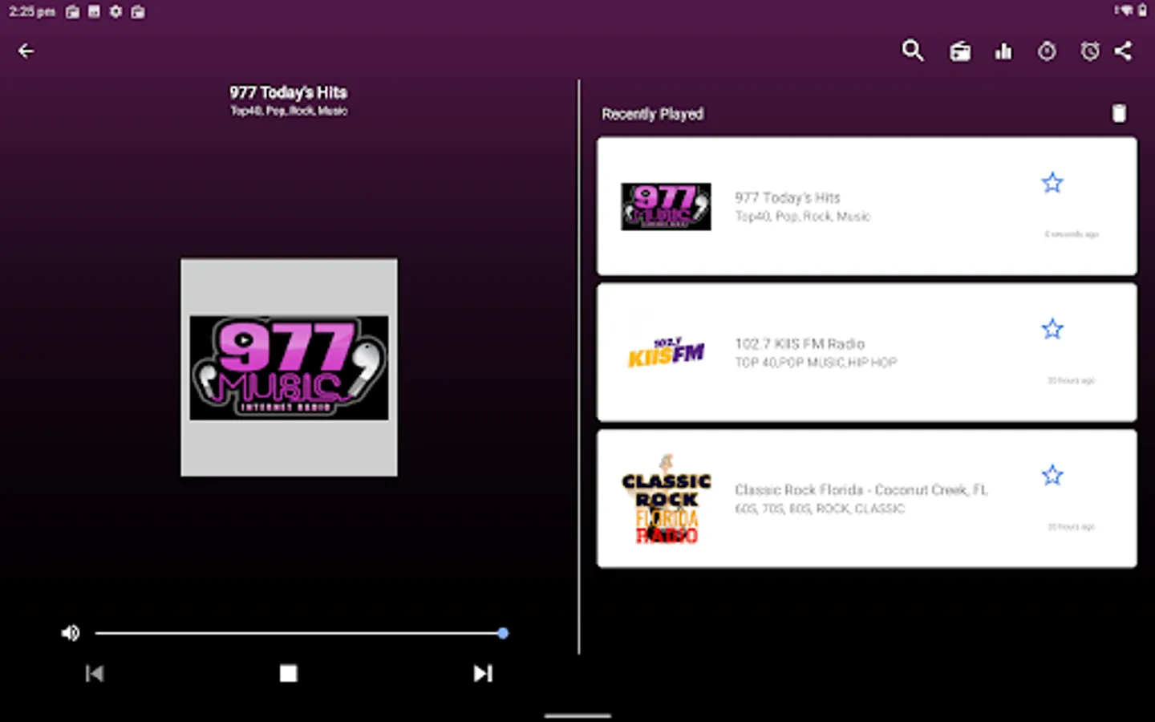Image resolution: width=1155 pixels, height=722 pixels.
Task: Select Classic Rock Florida - Coconut Creek, FL
Action: point(861,489)
